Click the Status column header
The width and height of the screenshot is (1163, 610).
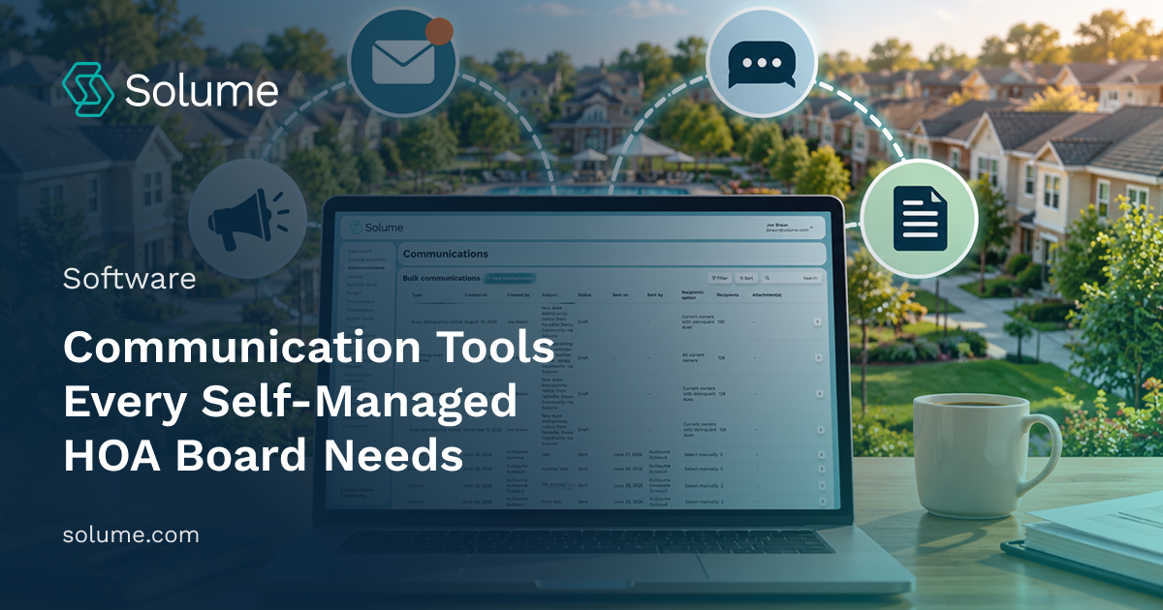point(584,294)
